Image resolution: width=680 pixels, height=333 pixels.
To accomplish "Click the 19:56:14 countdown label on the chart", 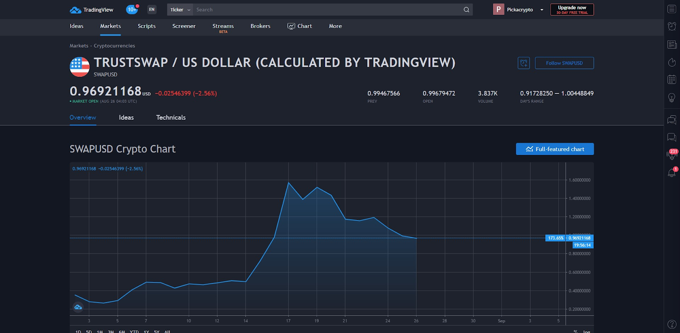I will pos(582,245).
